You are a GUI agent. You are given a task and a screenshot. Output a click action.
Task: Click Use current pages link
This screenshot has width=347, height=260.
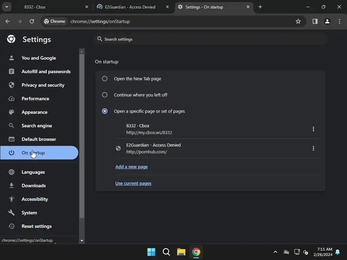click(x=133, y=183)
